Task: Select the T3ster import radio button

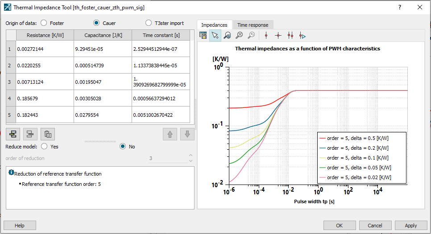Action: (149, 23)
